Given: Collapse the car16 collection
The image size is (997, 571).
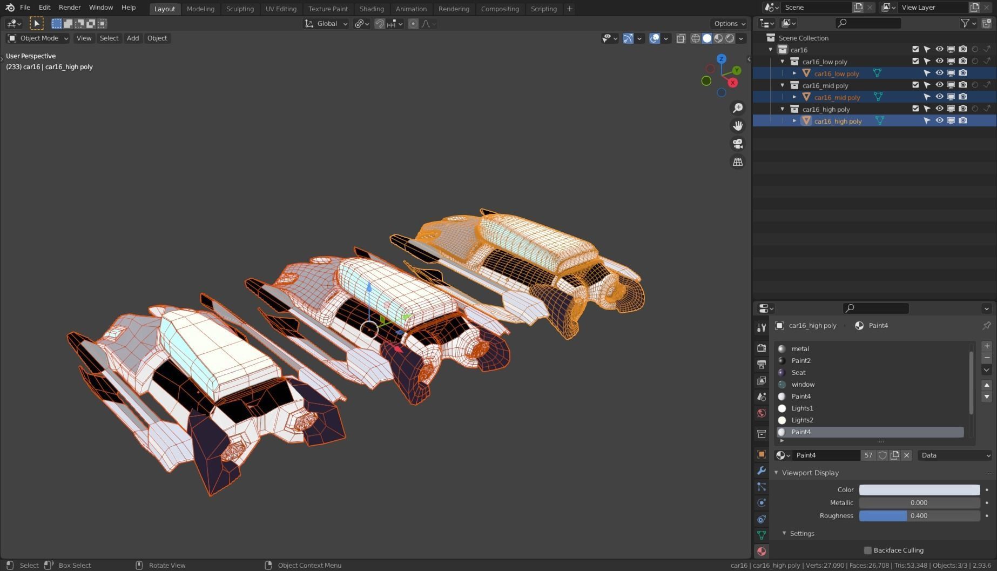Looking at the screenshot, I should pos(771,50).
